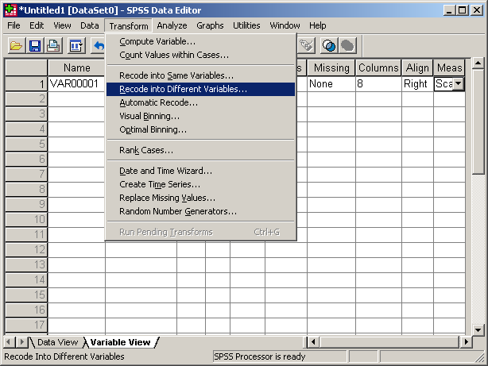This screenshot has width=488, height=366.
Task: Open the Edit menu
Action: [37, 25]
